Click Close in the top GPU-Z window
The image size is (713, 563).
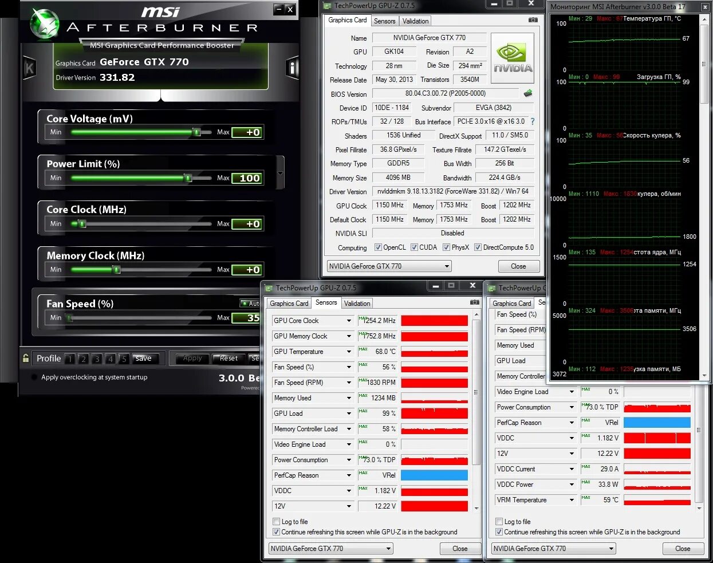[518, 266]
